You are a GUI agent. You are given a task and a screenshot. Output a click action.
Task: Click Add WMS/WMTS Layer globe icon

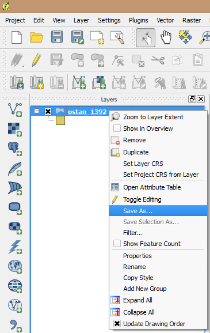point(15,266)
